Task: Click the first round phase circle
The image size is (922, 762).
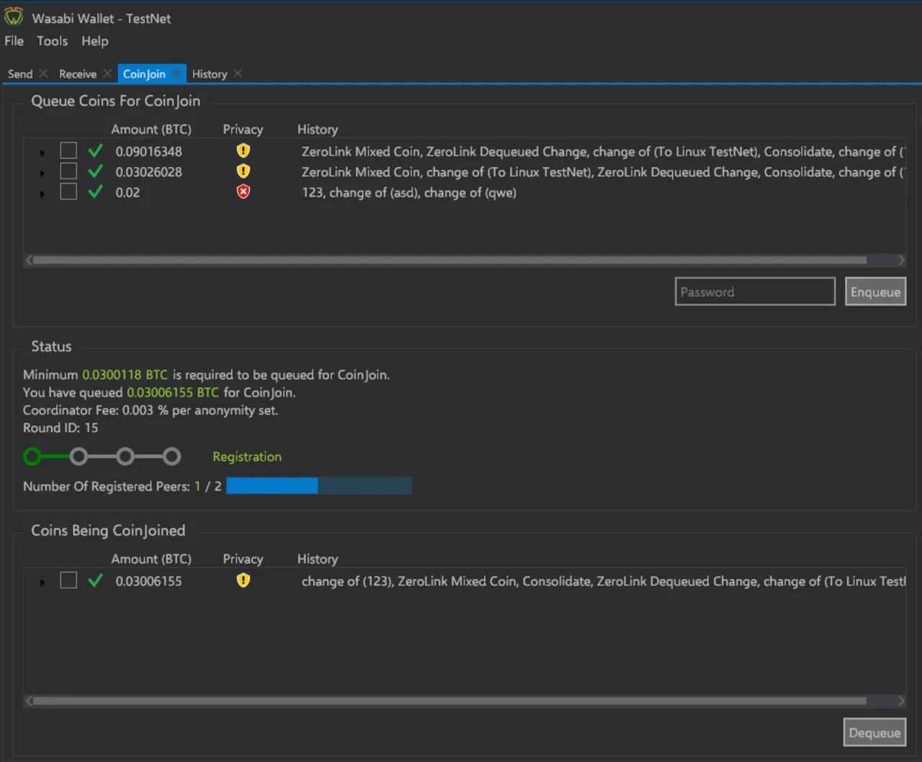Action: point(32,456)
